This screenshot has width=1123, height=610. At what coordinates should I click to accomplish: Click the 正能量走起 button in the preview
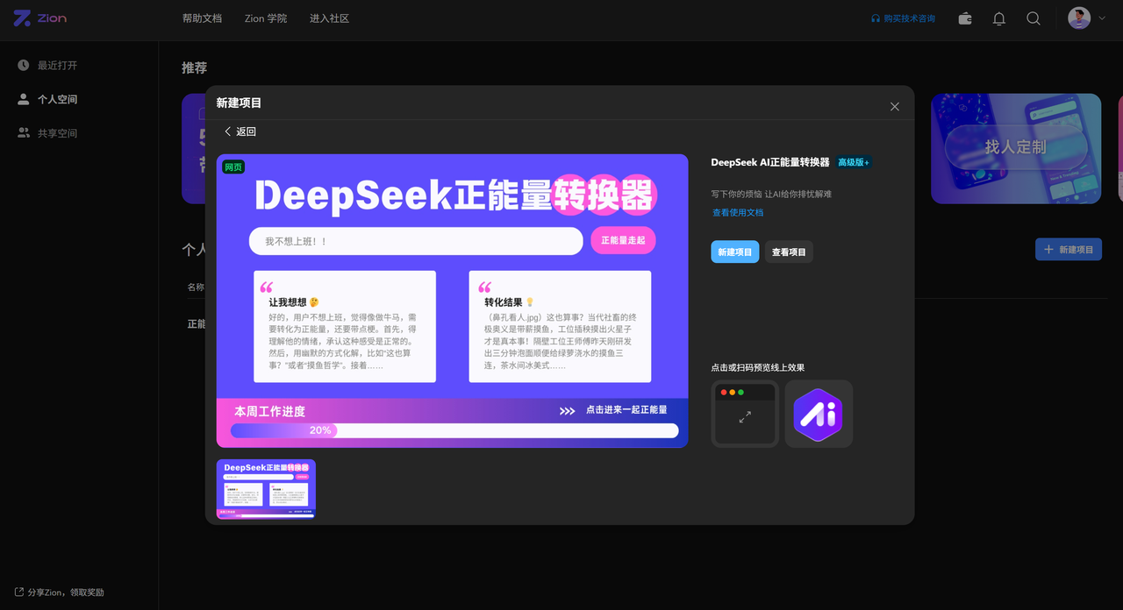pyautogui.click(x=623, y=241)
